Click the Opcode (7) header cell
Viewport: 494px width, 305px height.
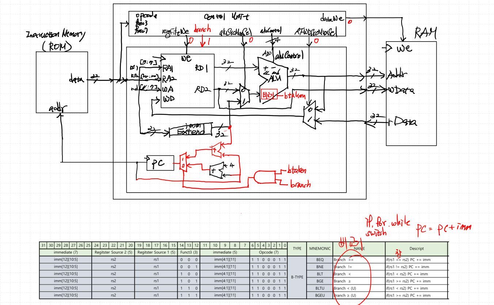pos(269,252)
